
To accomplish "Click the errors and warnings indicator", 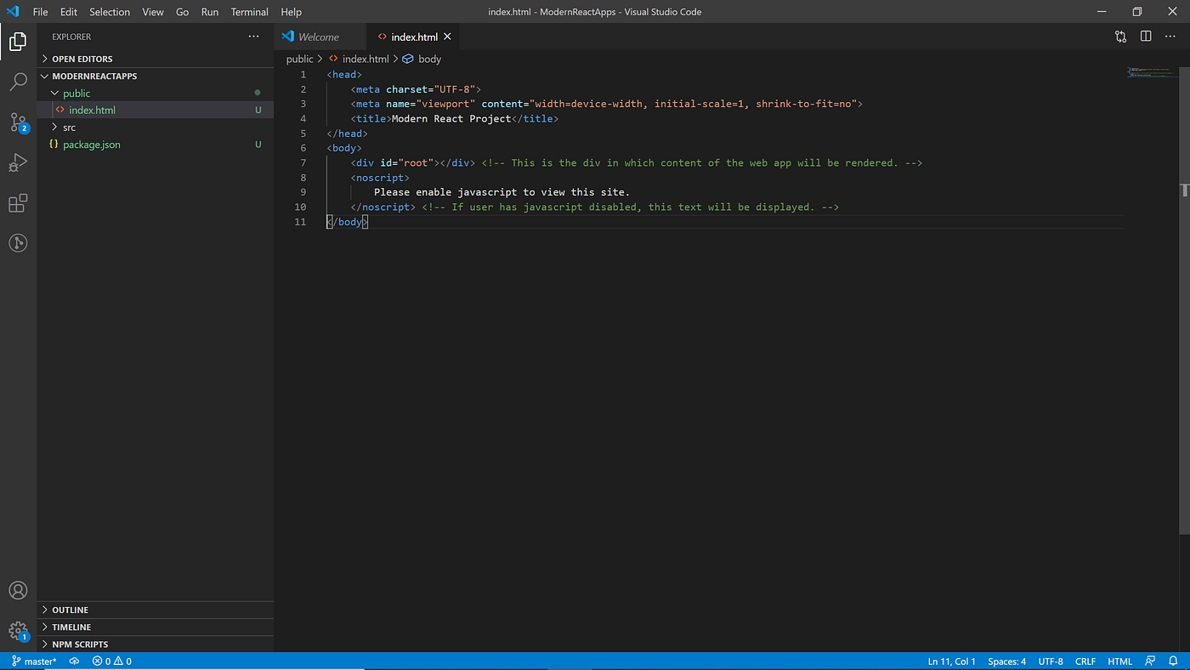I will (x=110, y=661).
